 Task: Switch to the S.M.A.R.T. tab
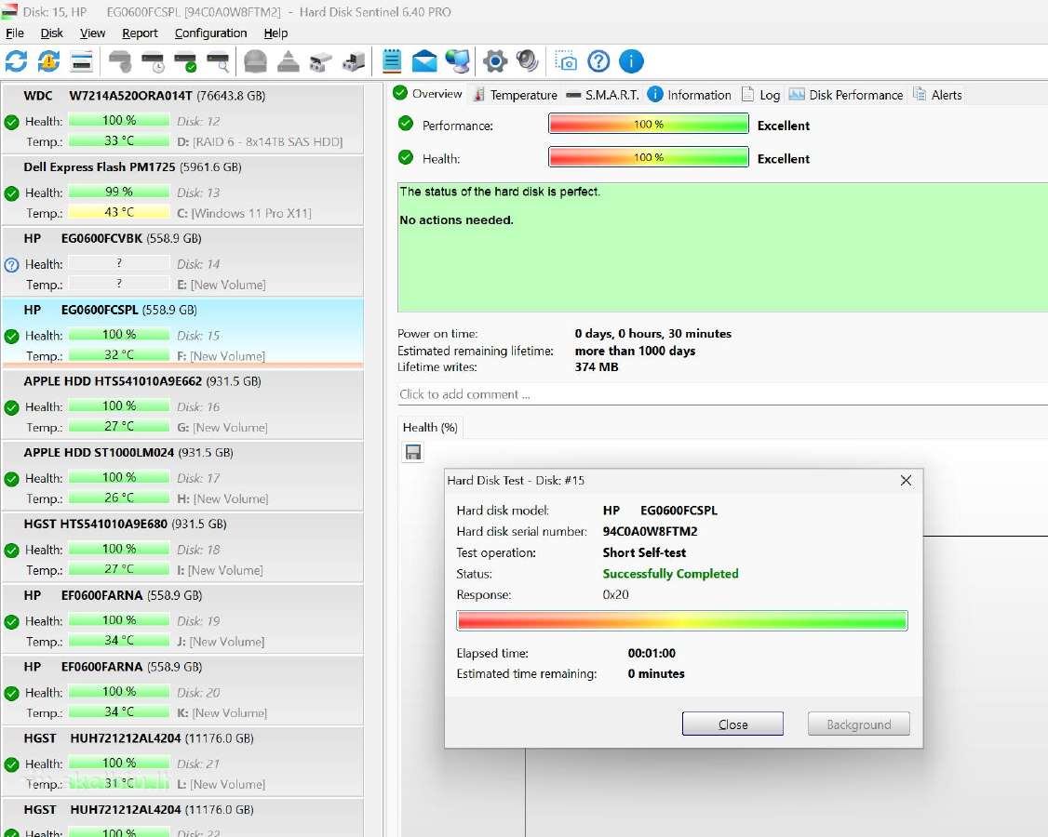tap(602, 95)
